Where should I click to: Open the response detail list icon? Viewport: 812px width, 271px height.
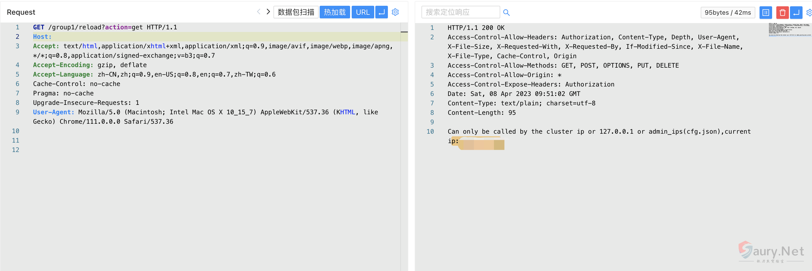tap(766, 13)
